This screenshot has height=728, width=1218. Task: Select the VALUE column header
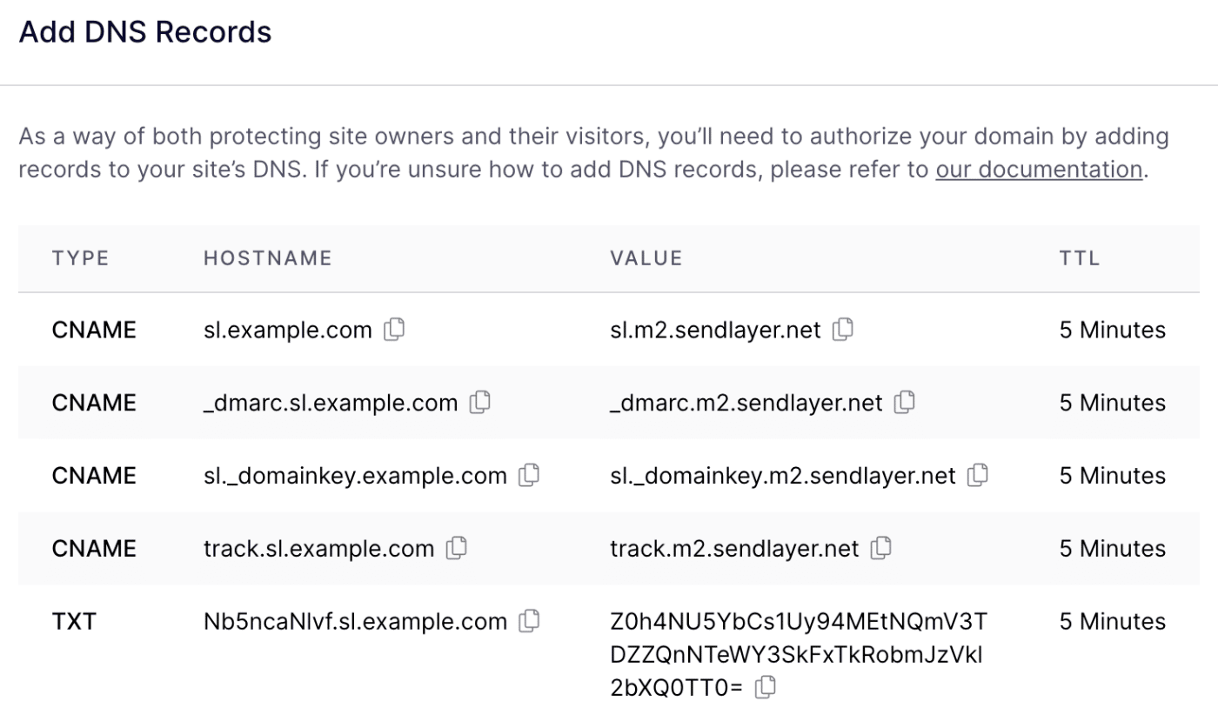coord(646,257)
